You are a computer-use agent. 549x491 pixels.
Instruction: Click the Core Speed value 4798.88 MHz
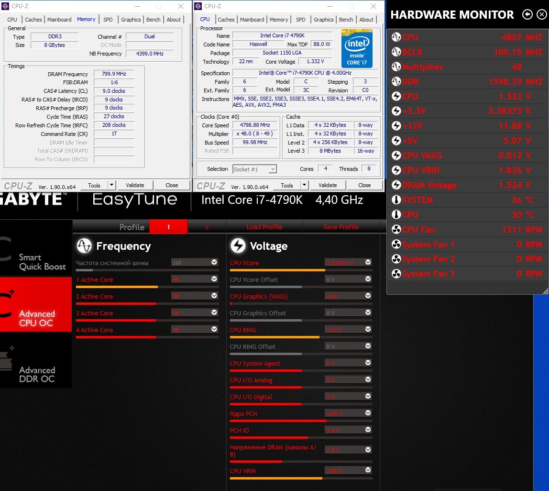(x=255, y=125)
